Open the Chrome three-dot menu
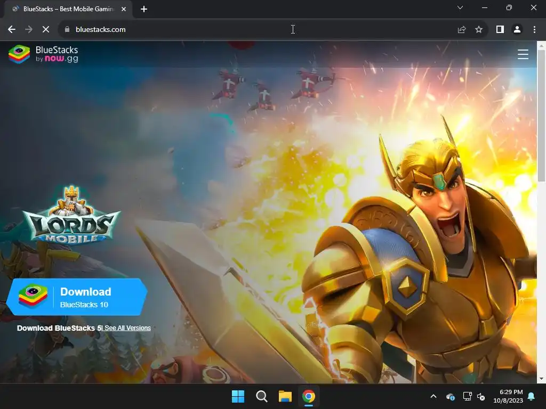546x409 pixels. pos(534,30)
